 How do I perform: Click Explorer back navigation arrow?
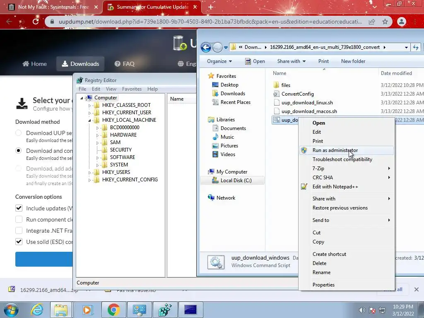[x=206, y=47]
